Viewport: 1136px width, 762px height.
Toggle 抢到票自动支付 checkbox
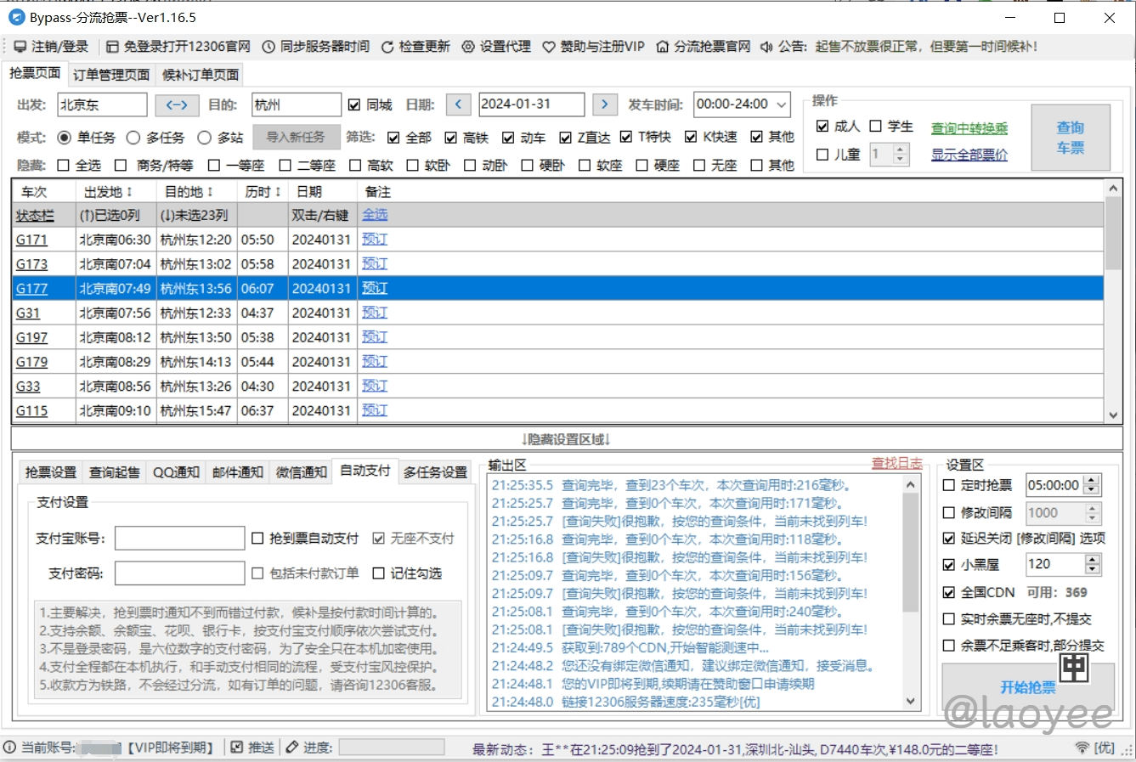(x=257, y=538)
